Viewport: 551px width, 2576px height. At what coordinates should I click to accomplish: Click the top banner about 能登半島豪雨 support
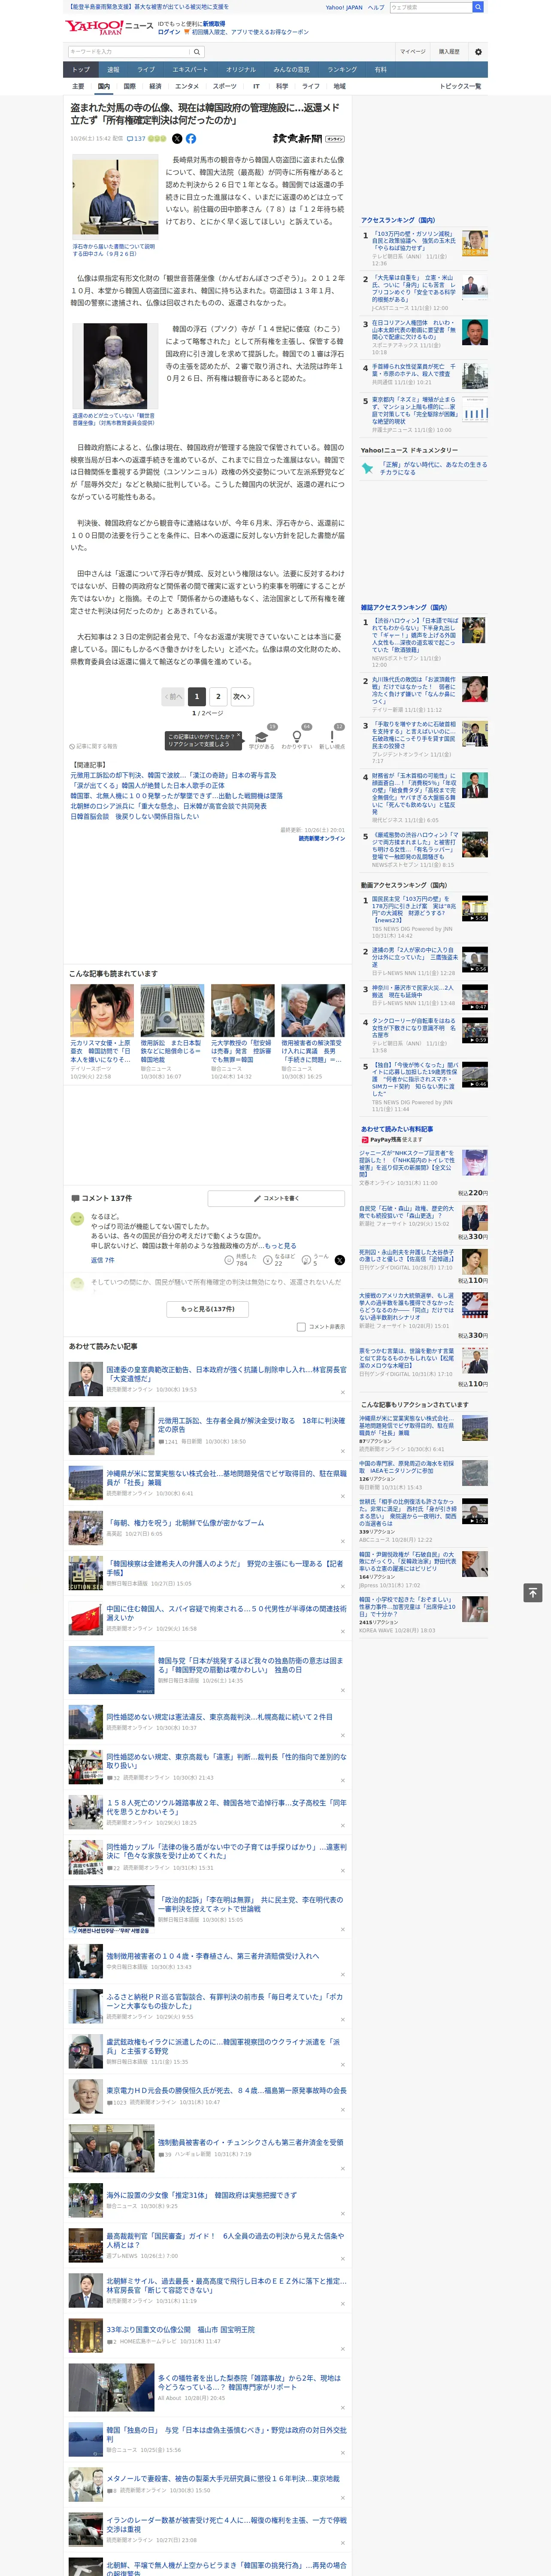coord(148,7)
